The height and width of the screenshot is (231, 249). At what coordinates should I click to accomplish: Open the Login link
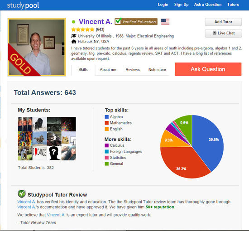click(x=163, y=5)
